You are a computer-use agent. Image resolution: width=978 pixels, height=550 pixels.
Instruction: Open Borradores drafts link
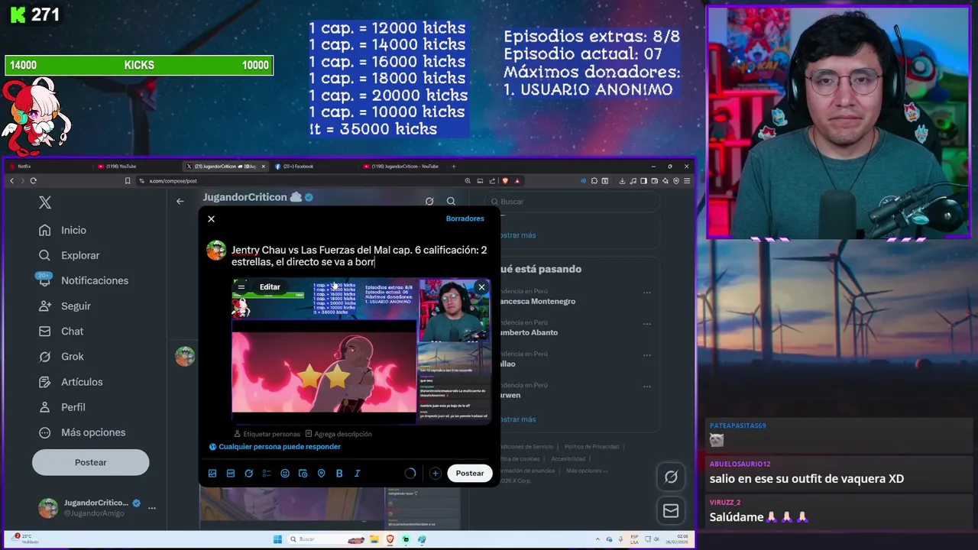coord(465,218)
